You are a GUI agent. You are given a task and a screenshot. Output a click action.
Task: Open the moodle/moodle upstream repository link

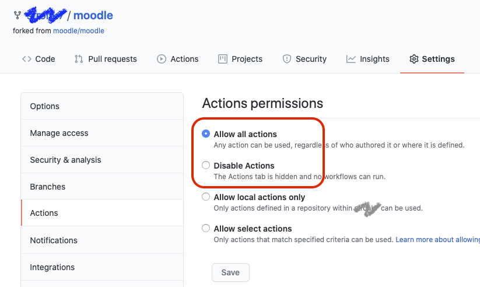[78, 30]
